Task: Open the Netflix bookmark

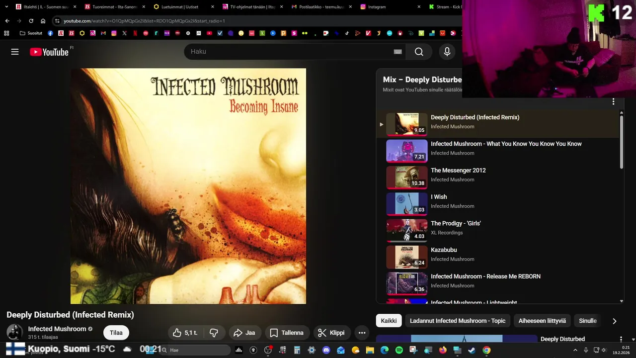Action: pyautogui.click(x=135, y=33)
